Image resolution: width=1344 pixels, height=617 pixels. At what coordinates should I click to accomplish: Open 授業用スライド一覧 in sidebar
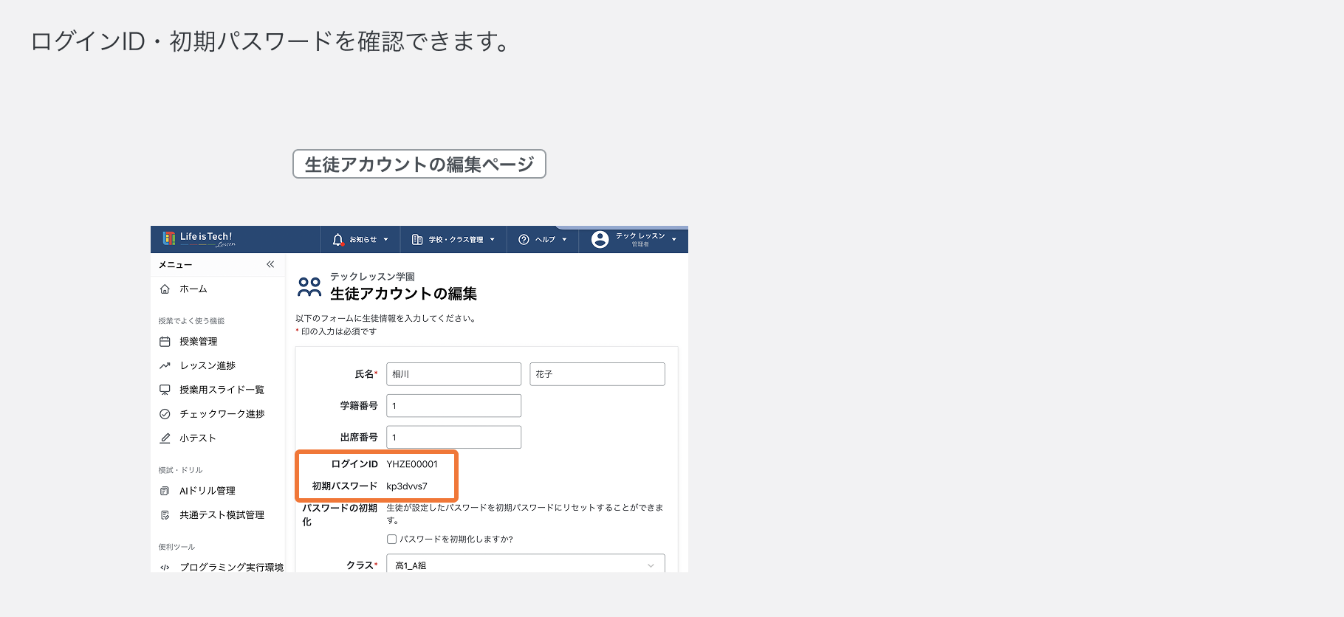click(222, 390)
